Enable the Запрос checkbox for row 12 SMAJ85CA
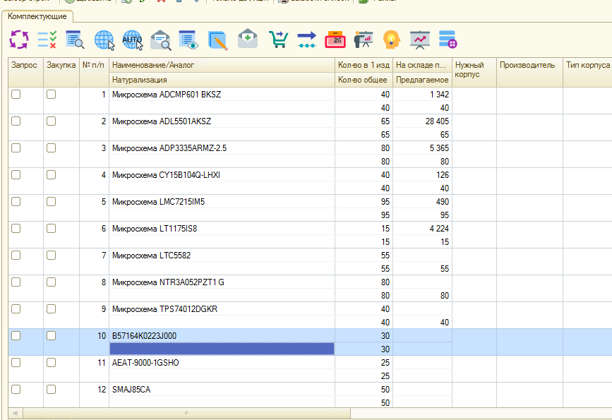Screen dimensions: 612x420 (16, 390)
